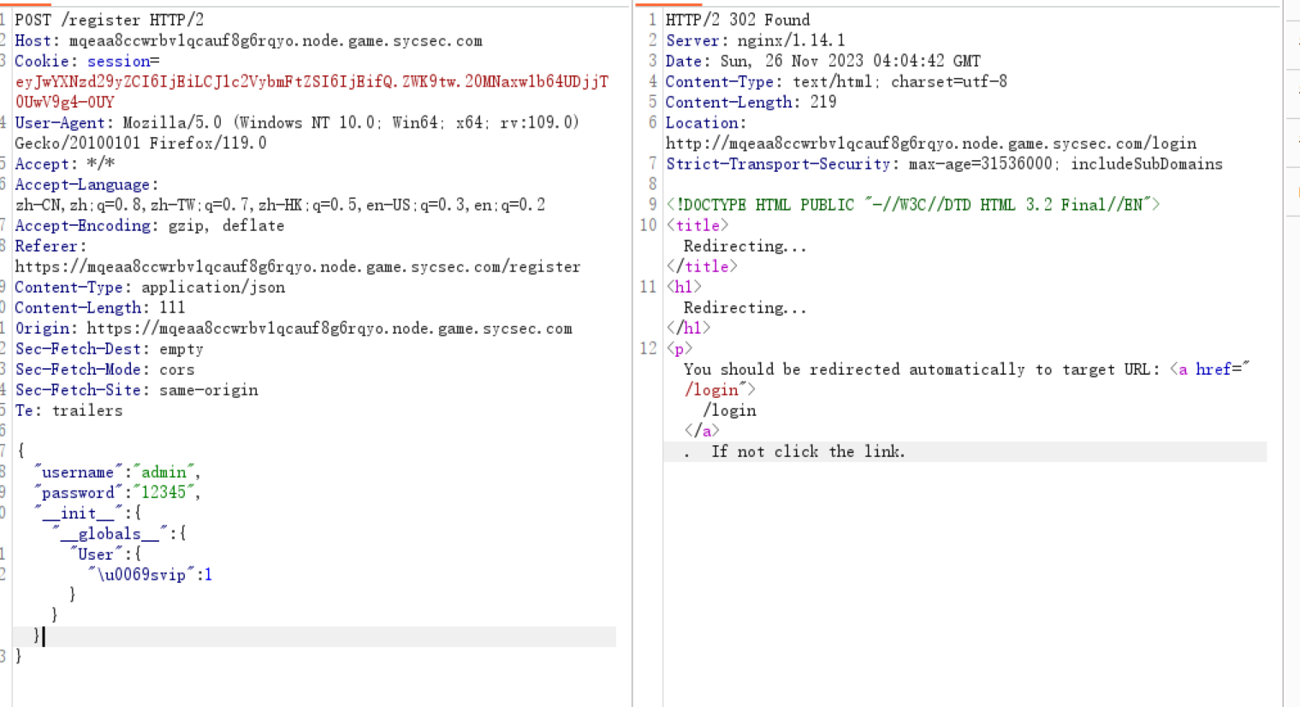The height and width of the screenshot is (707, 1300).
Task: Click the closing </h1> tag
Action: (x=688, y=328)
